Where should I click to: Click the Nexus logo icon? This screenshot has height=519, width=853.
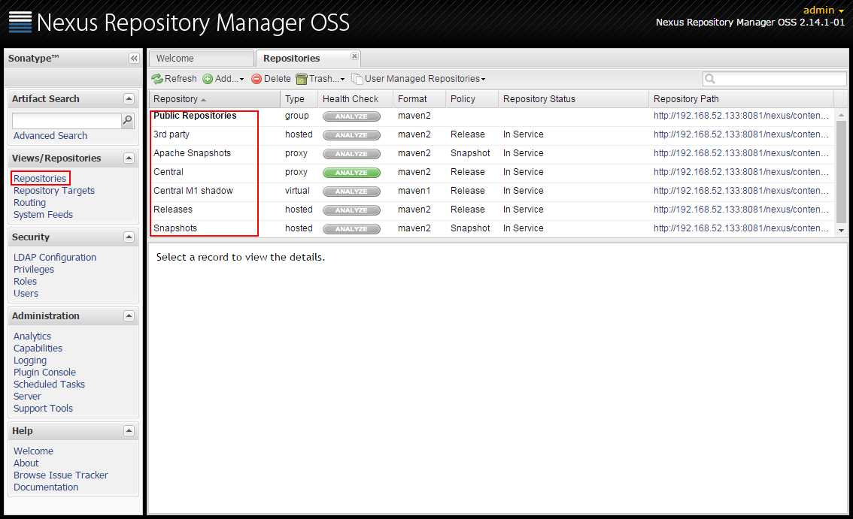[x=20, y=23]
